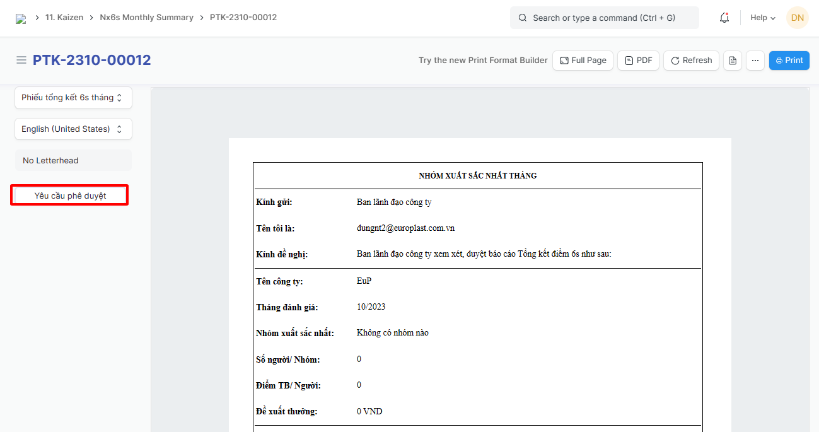Expand the Help dropdown menu

[762, 18]
